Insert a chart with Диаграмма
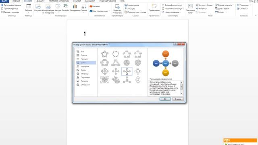Screen dimensions: 258x145 point(75,8)
